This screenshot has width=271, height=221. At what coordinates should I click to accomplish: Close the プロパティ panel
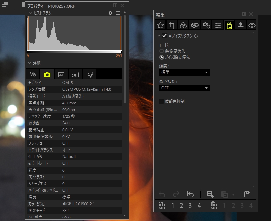[x=122, y=5]
